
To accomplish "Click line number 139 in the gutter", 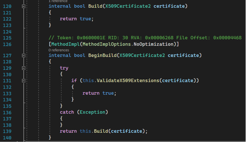I will (x=7, y=131).
